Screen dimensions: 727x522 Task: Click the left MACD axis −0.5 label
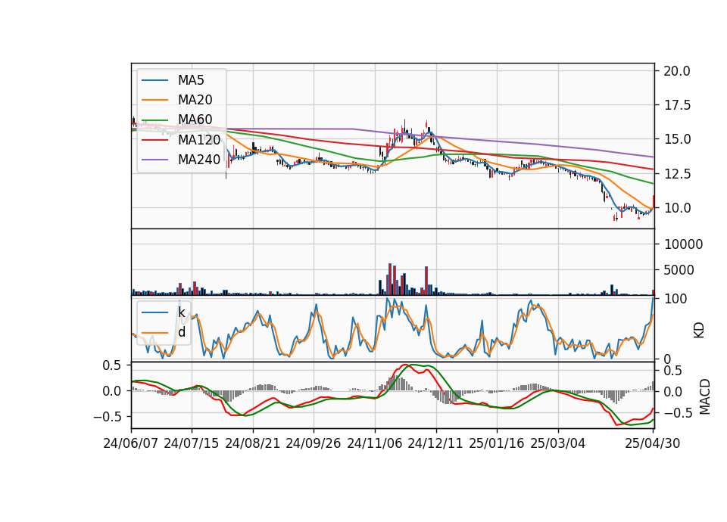[107, 417]
